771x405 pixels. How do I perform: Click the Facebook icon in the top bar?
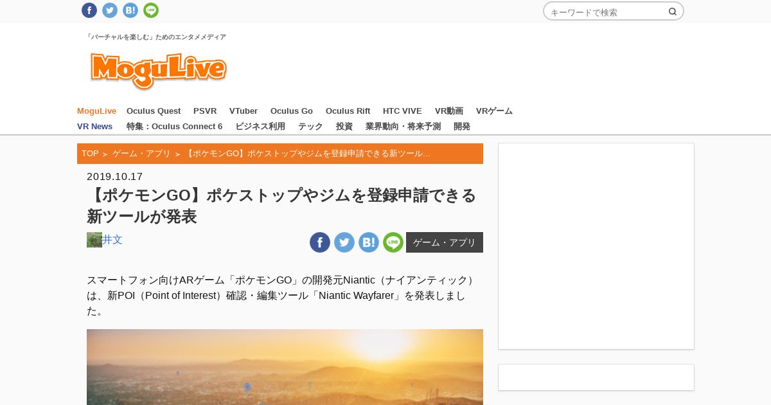(x=89, y=10)
